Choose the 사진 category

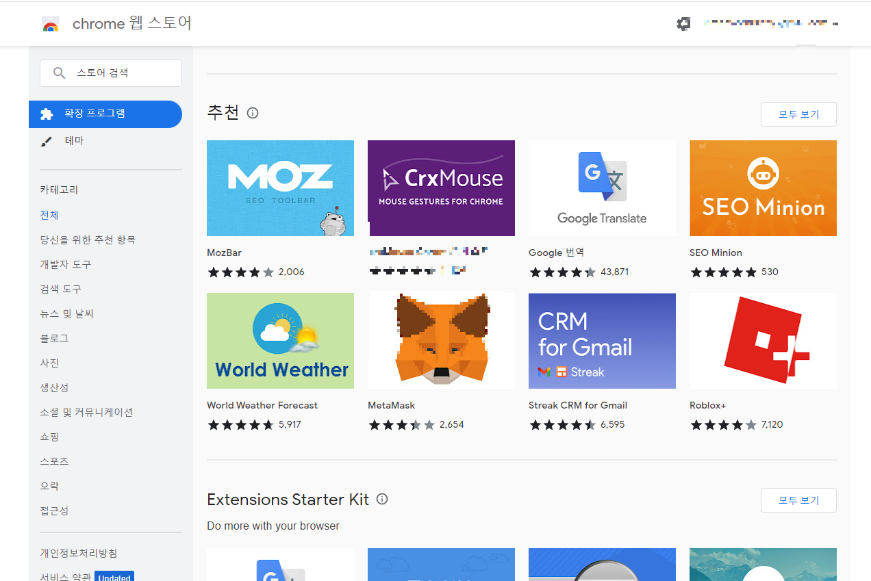pos(49,363)
